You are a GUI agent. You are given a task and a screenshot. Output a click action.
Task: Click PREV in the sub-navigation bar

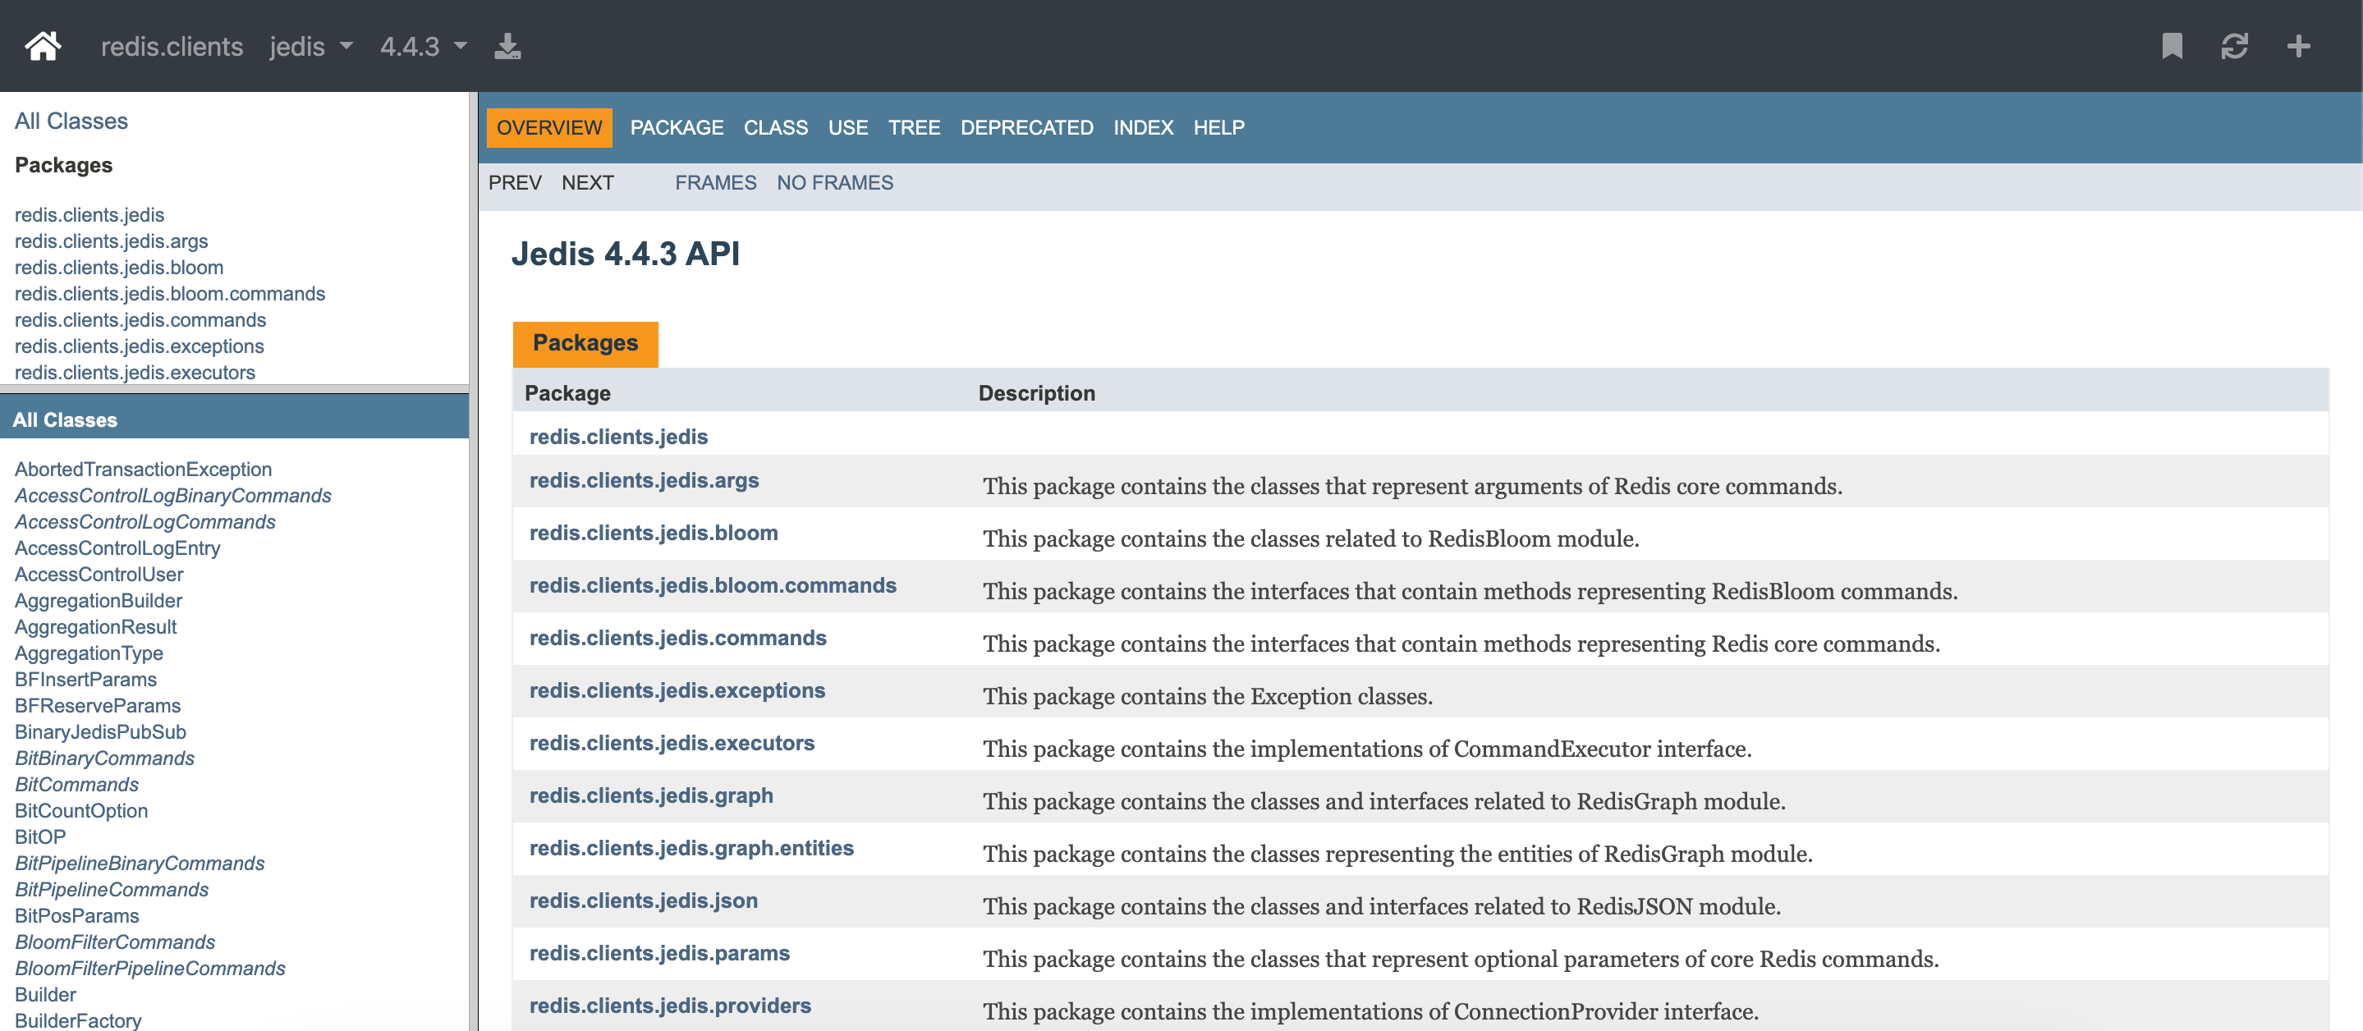coord(515,182)
